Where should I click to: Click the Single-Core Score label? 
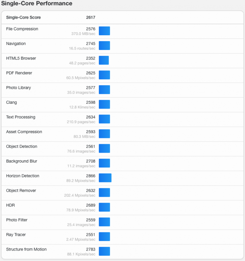23,18
